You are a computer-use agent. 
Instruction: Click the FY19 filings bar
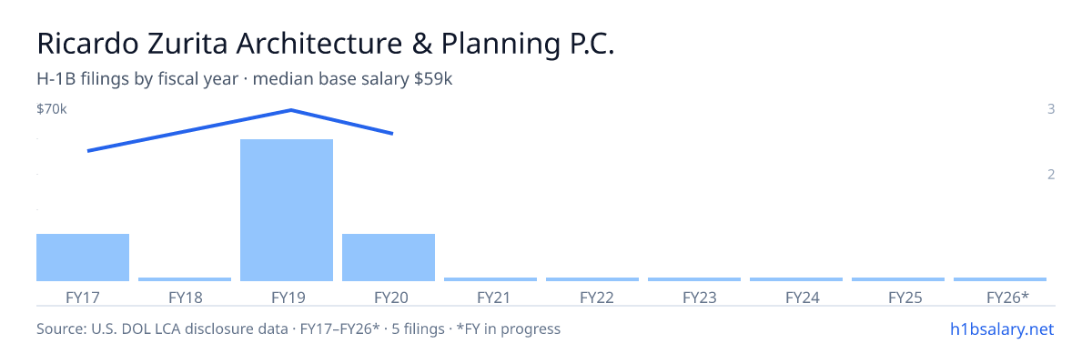click(x=287, y=210)
